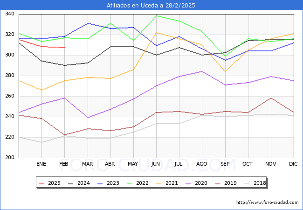Click the 220 y-axis value

(x=10, y=137)
